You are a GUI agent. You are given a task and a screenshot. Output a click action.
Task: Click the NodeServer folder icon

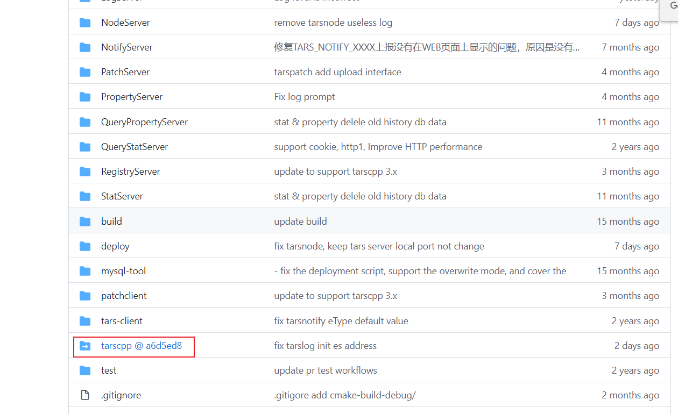pos(85,23)
